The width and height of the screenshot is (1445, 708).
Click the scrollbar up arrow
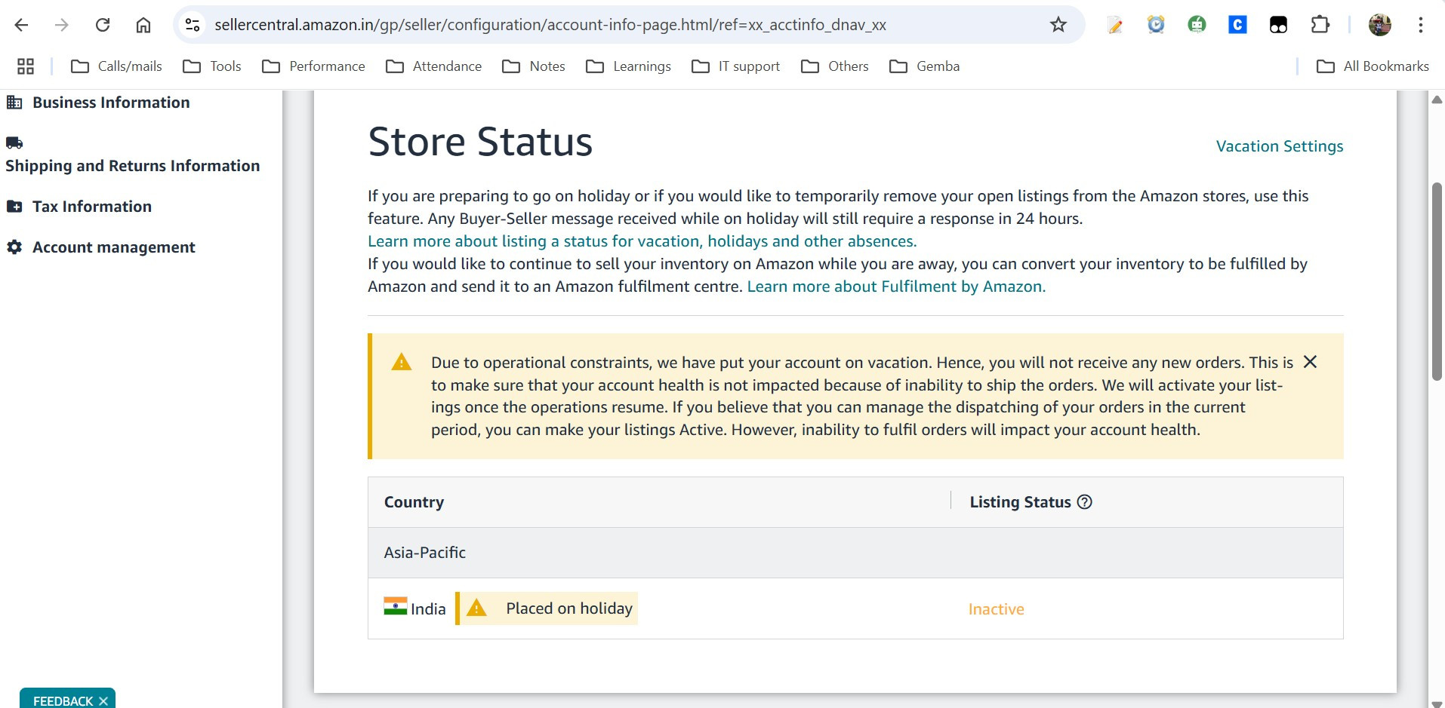click(x=1437, y=100)
